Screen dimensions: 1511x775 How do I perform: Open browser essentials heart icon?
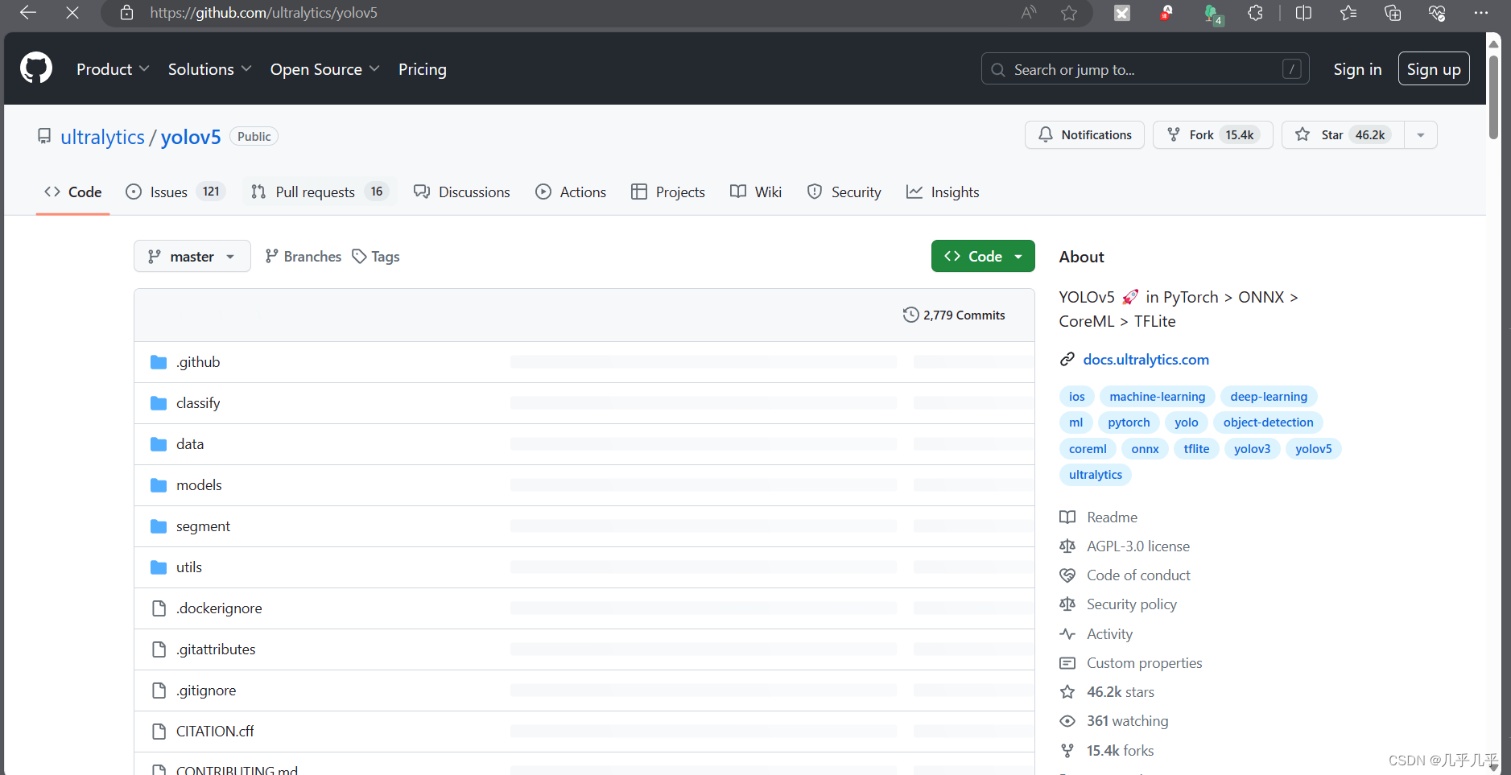[x=1437, y=13]
